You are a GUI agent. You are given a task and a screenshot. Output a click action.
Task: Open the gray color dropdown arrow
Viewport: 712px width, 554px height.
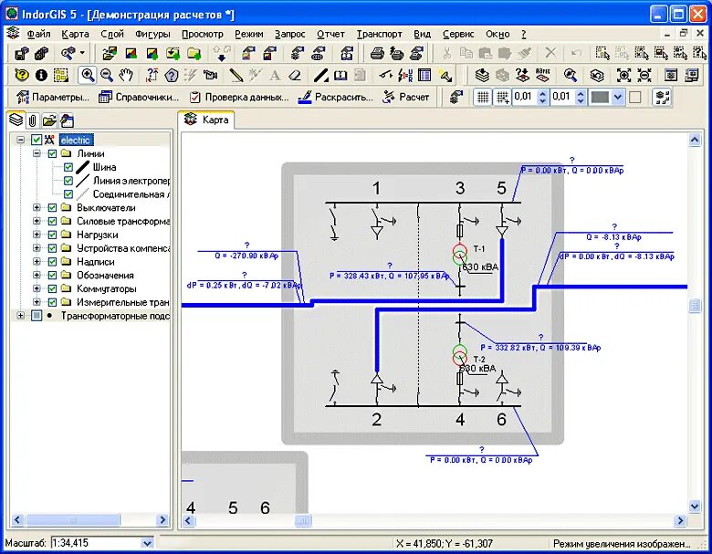618,97
